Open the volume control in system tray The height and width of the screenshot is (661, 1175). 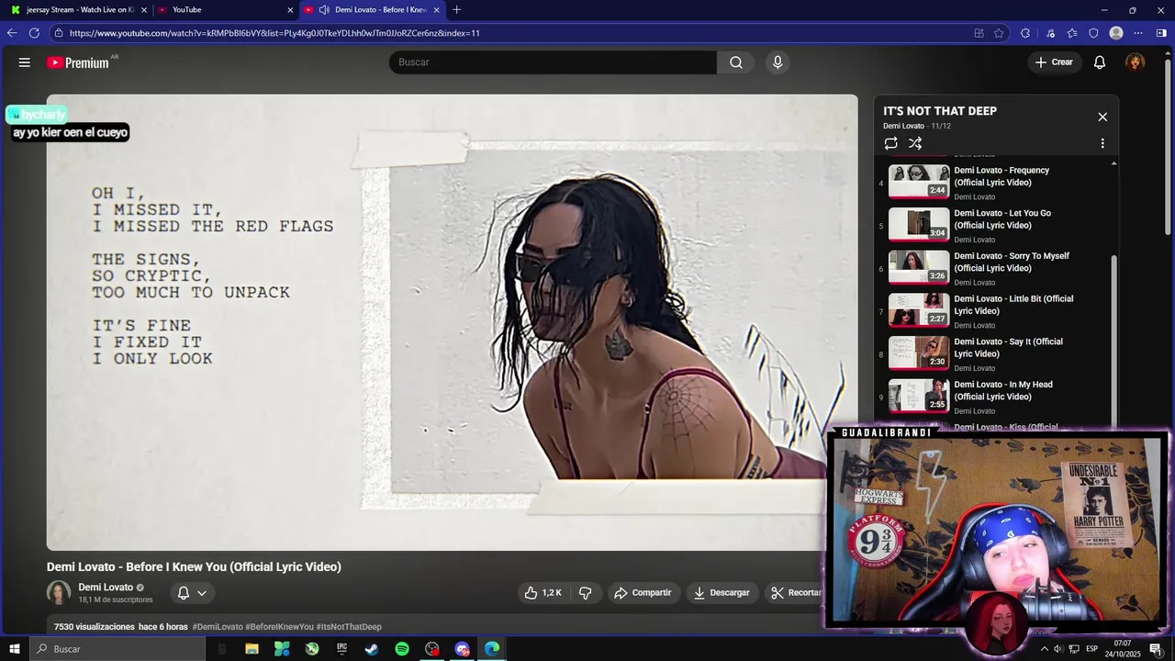click(x=1057, y=649)
